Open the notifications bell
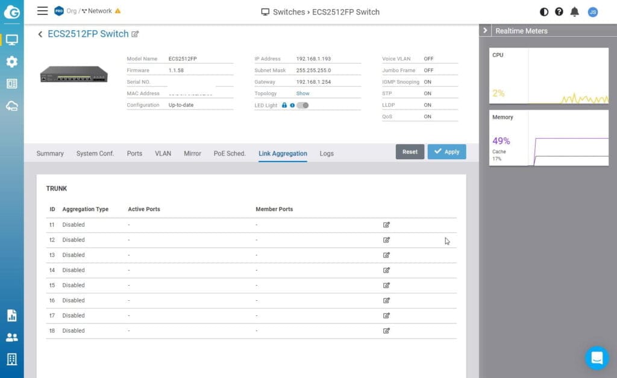 [x=575, y=11]
